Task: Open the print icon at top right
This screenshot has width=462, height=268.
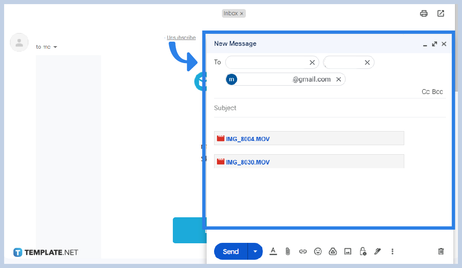Action: (424, 13)
